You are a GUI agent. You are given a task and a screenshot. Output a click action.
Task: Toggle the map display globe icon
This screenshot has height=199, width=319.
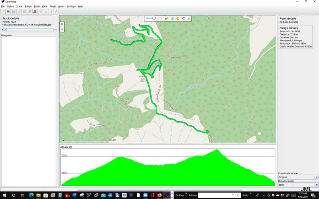pyautogui.click(x=172, y=18)
